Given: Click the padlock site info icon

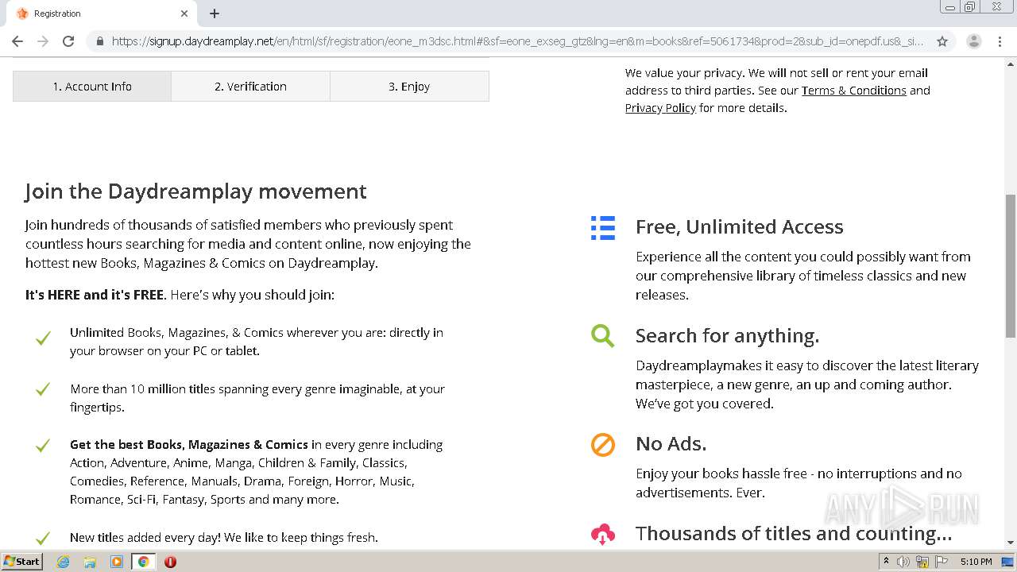Looking at the screenshot, I should tap(99, 41).
